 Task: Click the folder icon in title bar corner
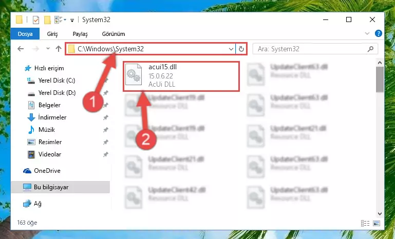[x=20, y=19]
